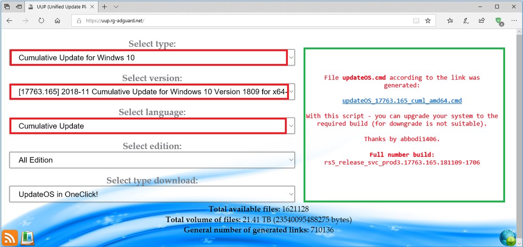Open the Select type download dropdown
Image resolution: width=523 pixels, height=247 pixels.
click(152, 194)
